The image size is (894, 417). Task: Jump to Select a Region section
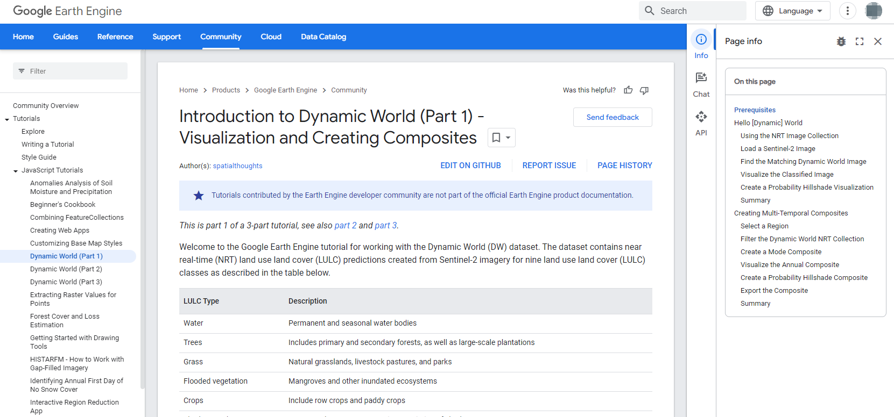pyautogui.click(x=764, y=226)
